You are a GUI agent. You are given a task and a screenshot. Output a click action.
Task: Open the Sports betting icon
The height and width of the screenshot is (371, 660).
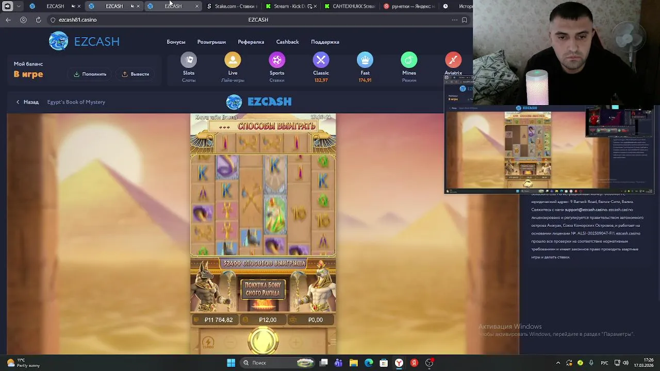(x=277, y=60)
